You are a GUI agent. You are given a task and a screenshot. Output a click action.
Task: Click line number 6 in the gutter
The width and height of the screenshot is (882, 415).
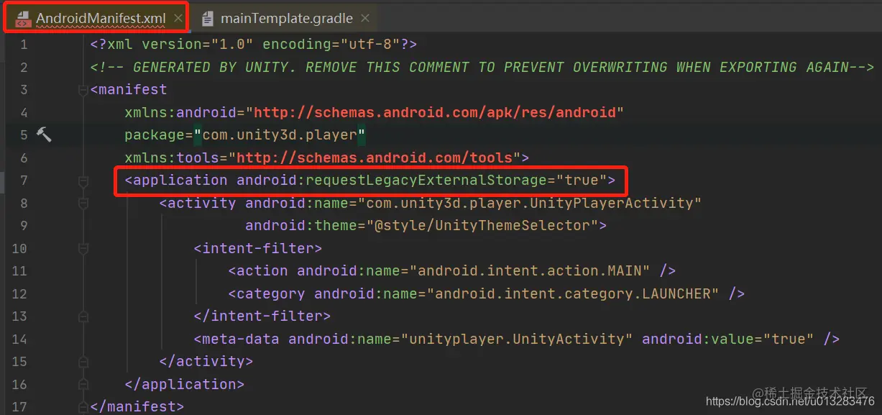pos(24,158)
